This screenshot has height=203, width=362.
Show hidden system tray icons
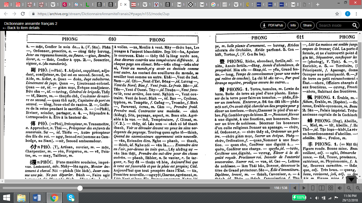coord(311,197)
